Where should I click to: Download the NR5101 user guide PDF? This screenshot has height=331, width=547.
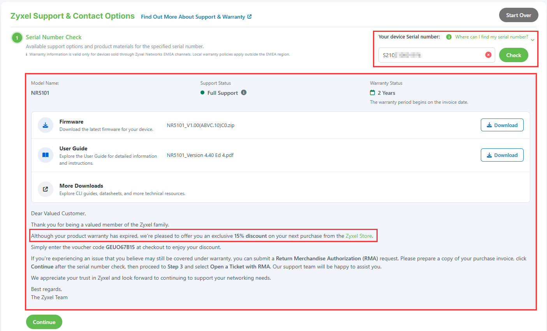[502, 155]
